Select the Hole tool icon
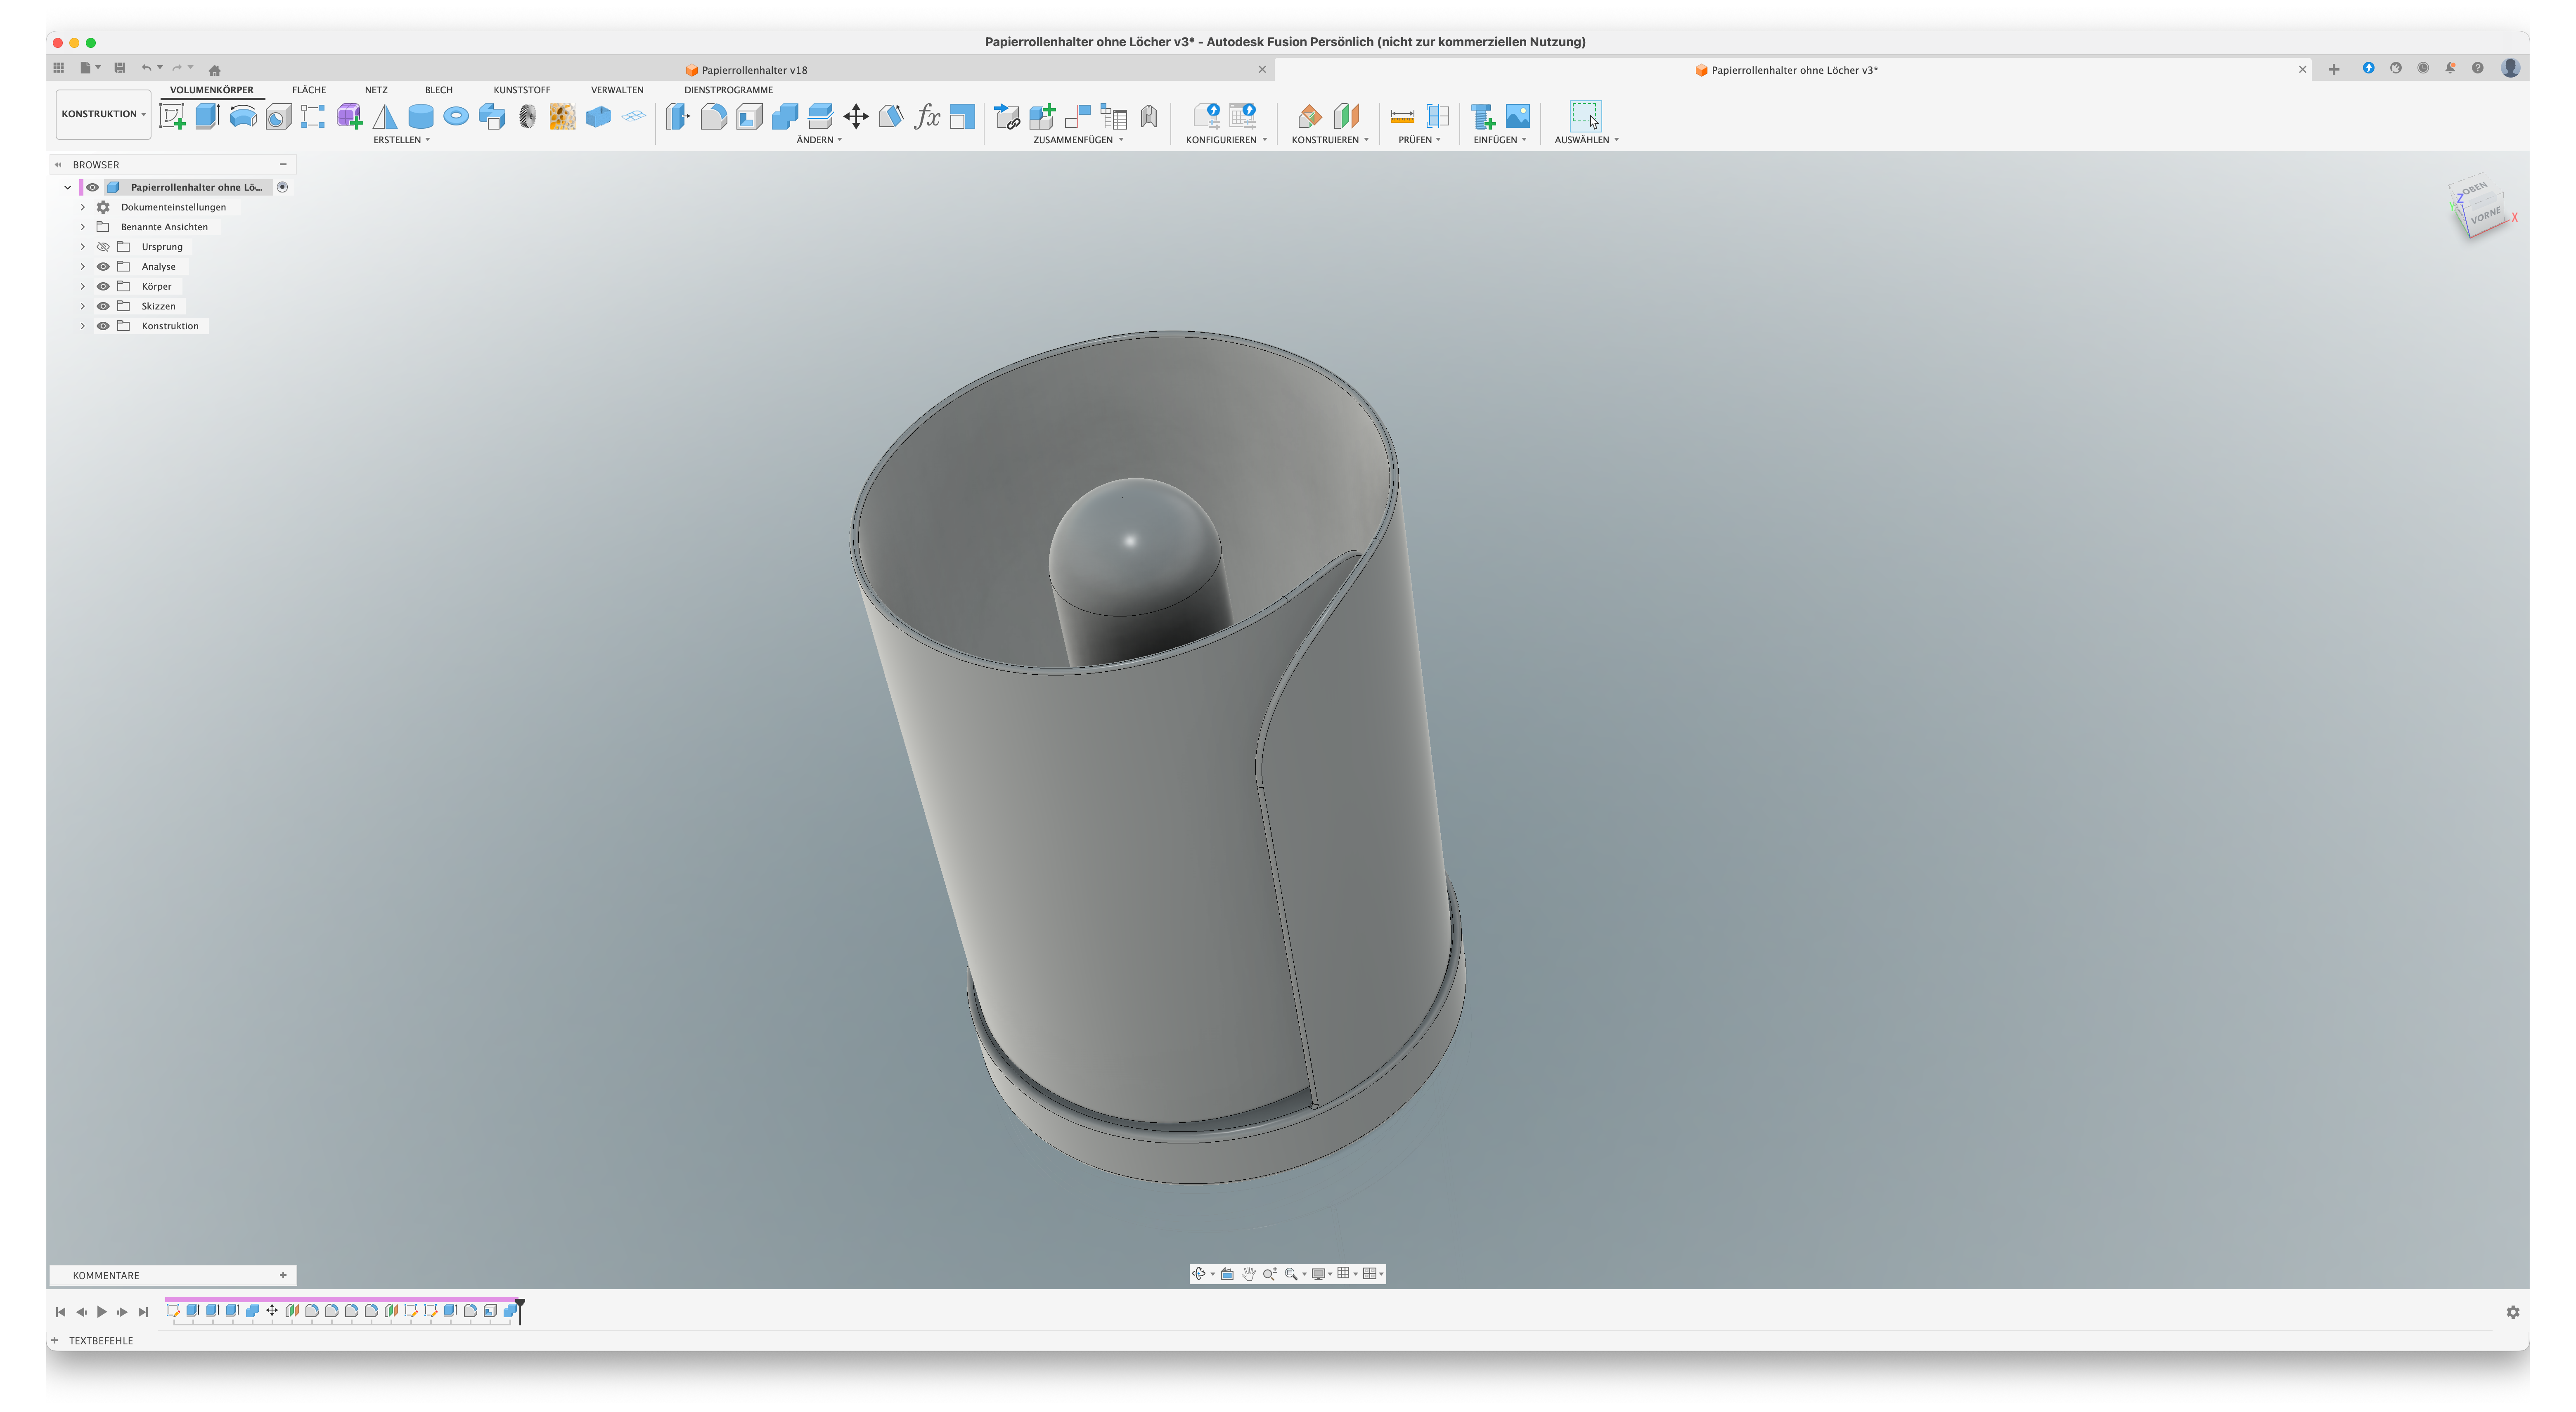 tap(279, 117)
